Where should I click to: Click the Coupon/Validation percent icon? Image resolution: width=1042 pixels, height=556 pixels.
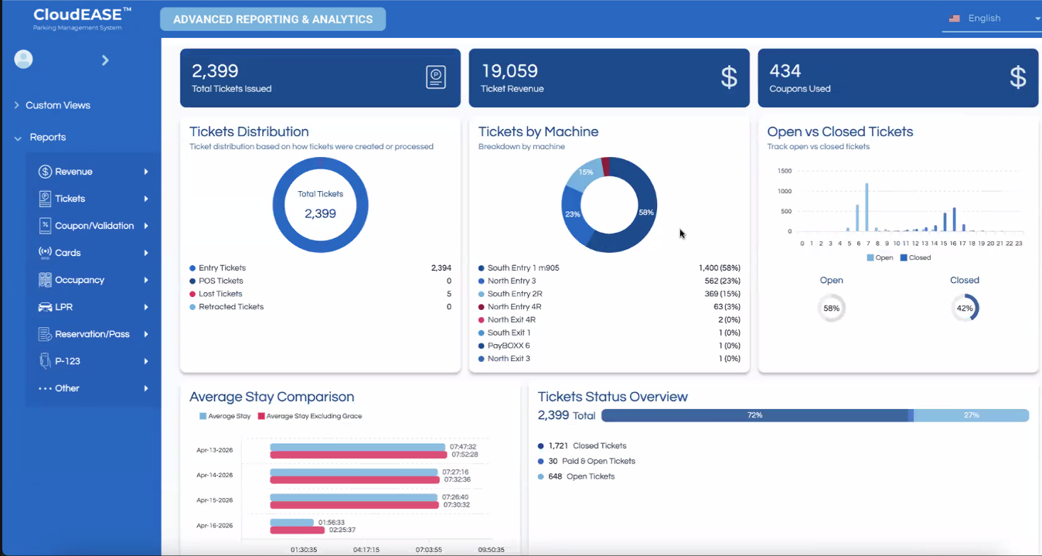[45, 226]
